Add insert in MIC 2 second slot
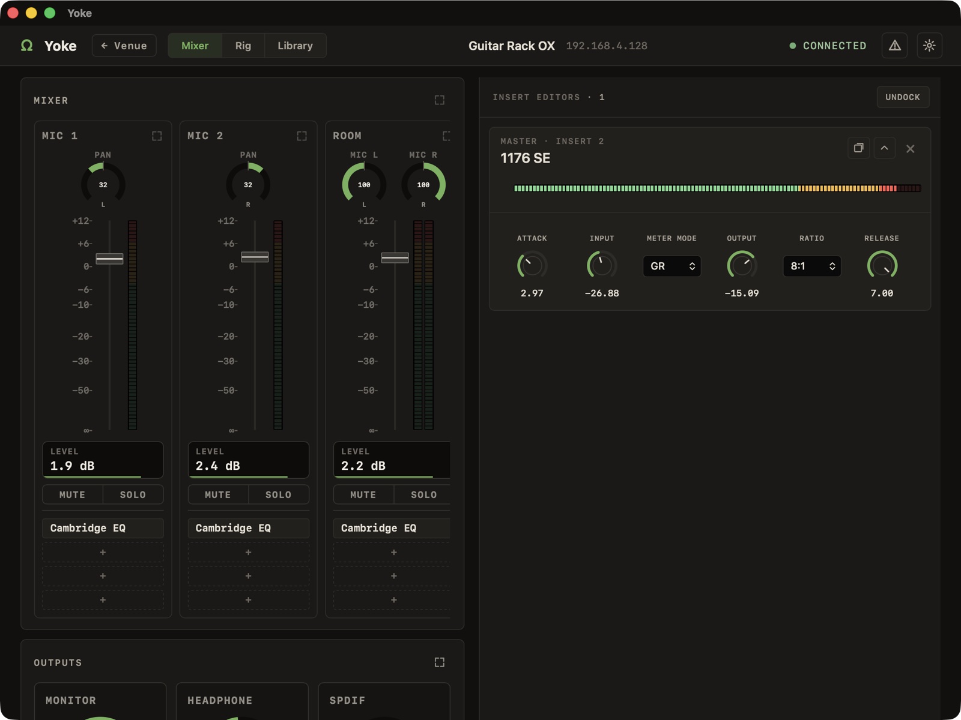The image size is (961, 720). [x=248, y=552]
